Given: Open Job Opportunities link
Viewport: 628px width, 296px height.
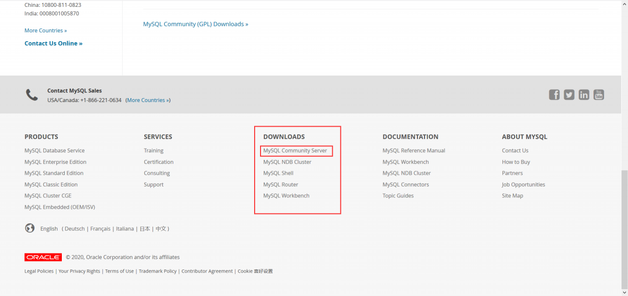Looking at the screenshot, I should coord(523,185).
